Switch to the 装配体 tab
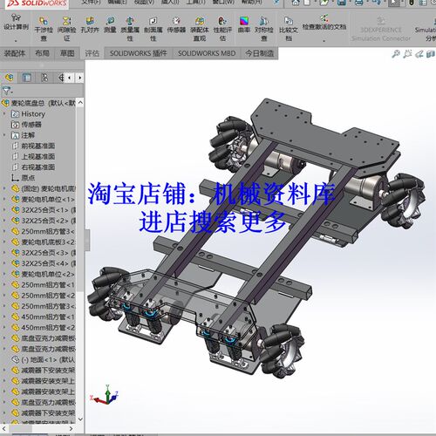 click(x=15, y=53)
